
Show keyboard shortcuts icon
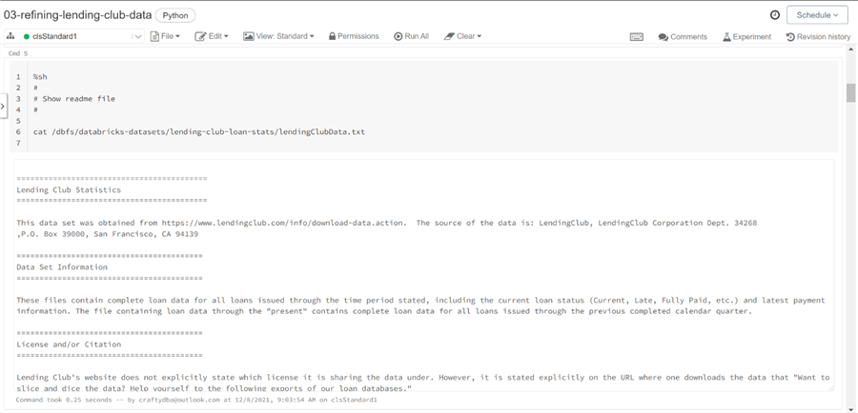pyautogui.click(x=637, y=36)
